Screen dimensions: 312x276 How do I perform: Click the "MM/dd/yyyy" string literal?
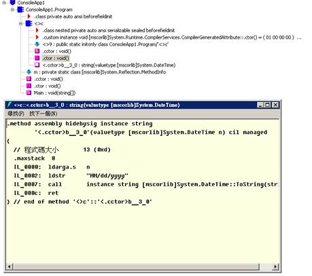107,175
